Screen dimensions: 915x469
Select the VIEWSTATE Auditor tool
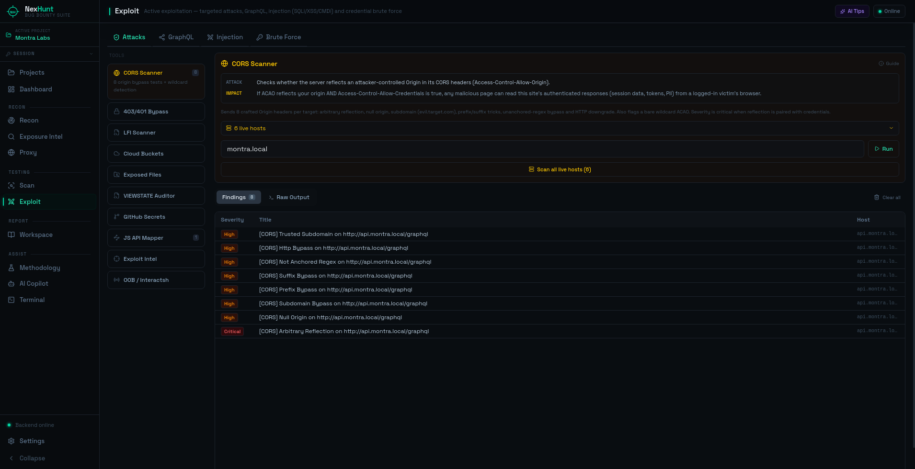(x=156, y=196)
